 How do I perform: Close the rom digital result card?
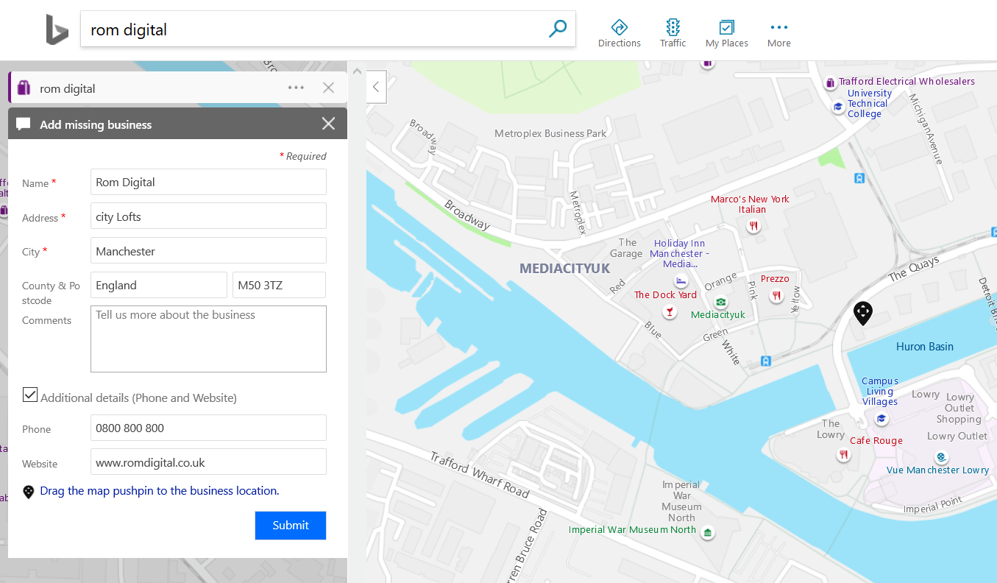[x=328, y=88]
